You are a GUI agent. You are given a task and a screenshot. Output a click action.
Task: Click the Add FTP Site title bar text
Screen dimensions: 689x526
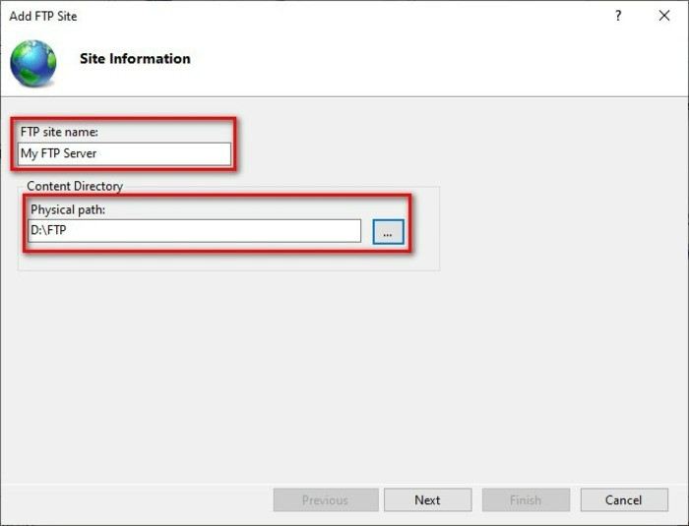click(43, 16)
